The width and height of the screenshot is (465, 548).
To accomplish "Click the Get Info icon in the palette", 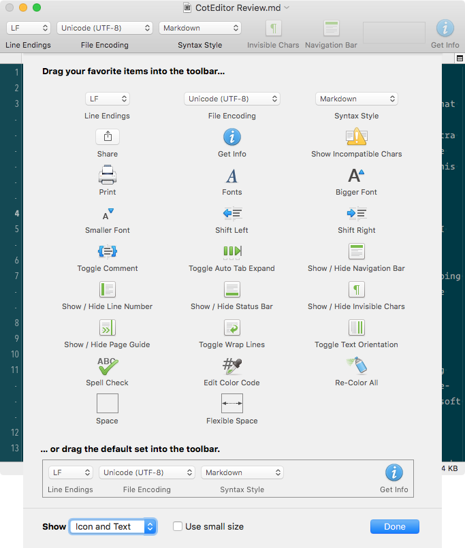I will [231, 137].
